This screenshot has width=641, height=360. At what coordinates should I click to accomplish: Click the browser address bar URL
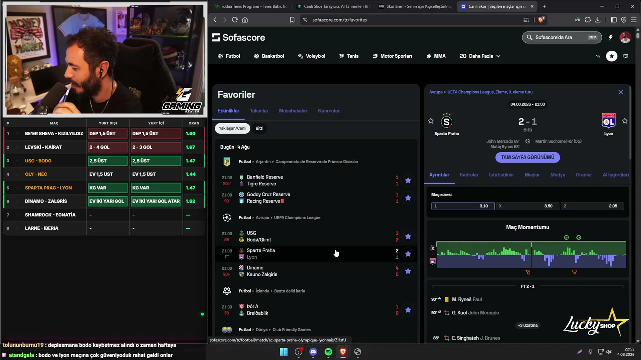[340, 20]
